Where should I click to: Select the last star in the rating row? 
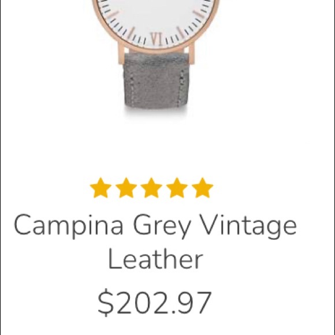click(203, 188)
